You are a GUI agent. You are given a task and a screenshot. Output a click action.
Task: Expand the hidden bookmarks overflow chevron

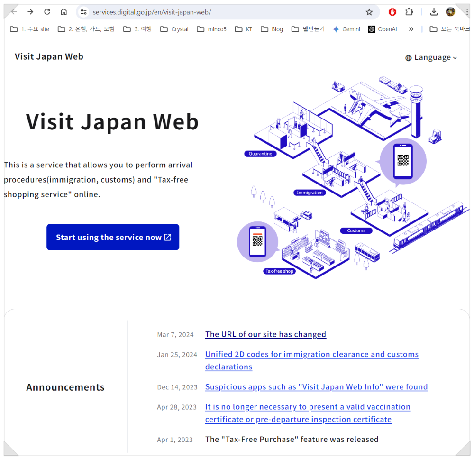[411, 29]
